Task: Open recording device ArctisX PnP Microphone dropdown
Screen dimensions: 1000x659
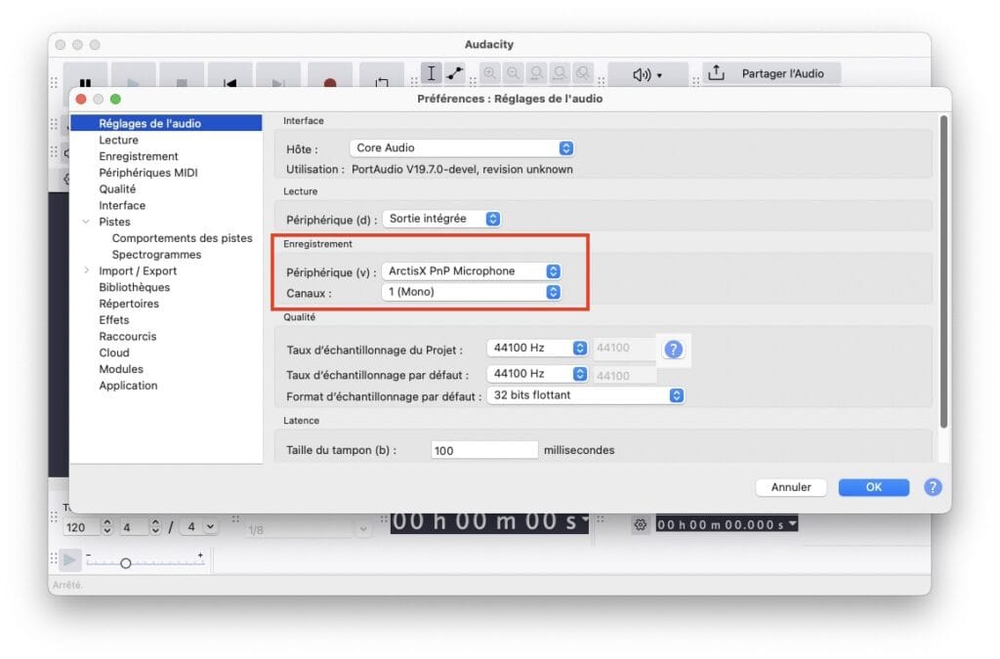Action: (472, 271)
